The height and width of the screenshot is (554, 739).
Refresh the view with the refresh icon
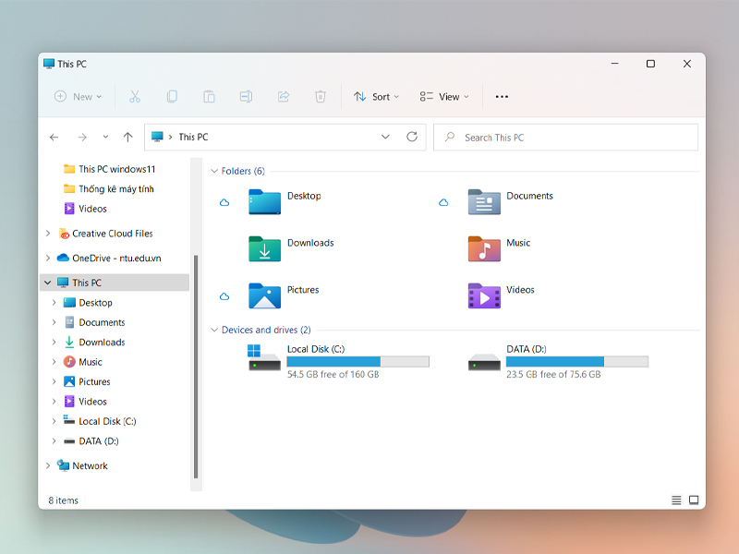pyautogui.click(x=413, y=137)
